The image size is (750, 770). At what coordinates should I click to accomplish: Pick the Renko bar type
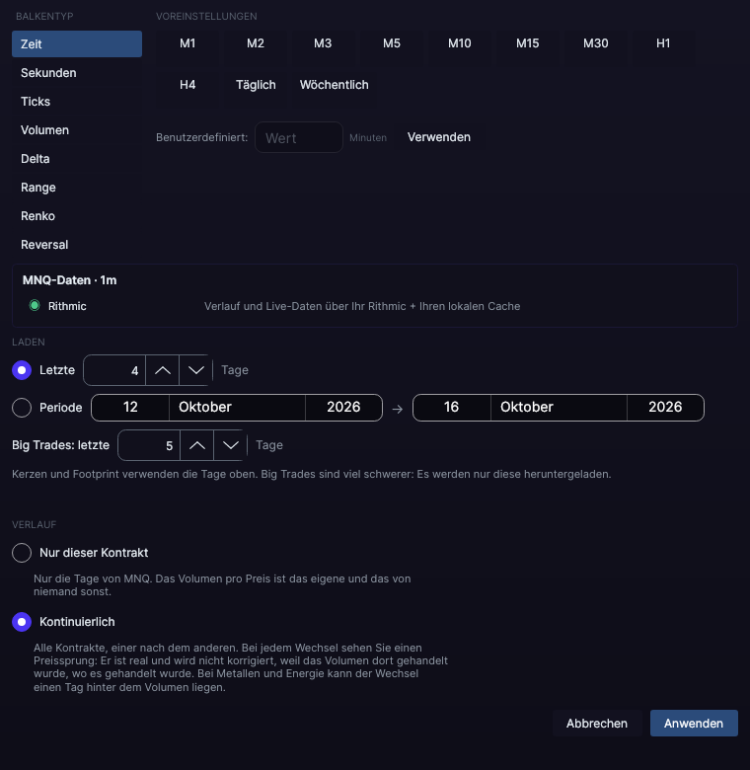[x=77, y=216]
